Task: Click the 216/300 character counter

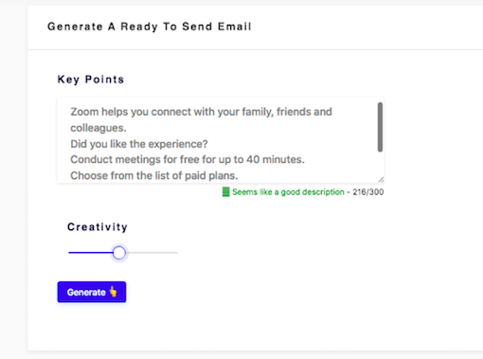Action: pyautogui.click(x=368, y=192)
